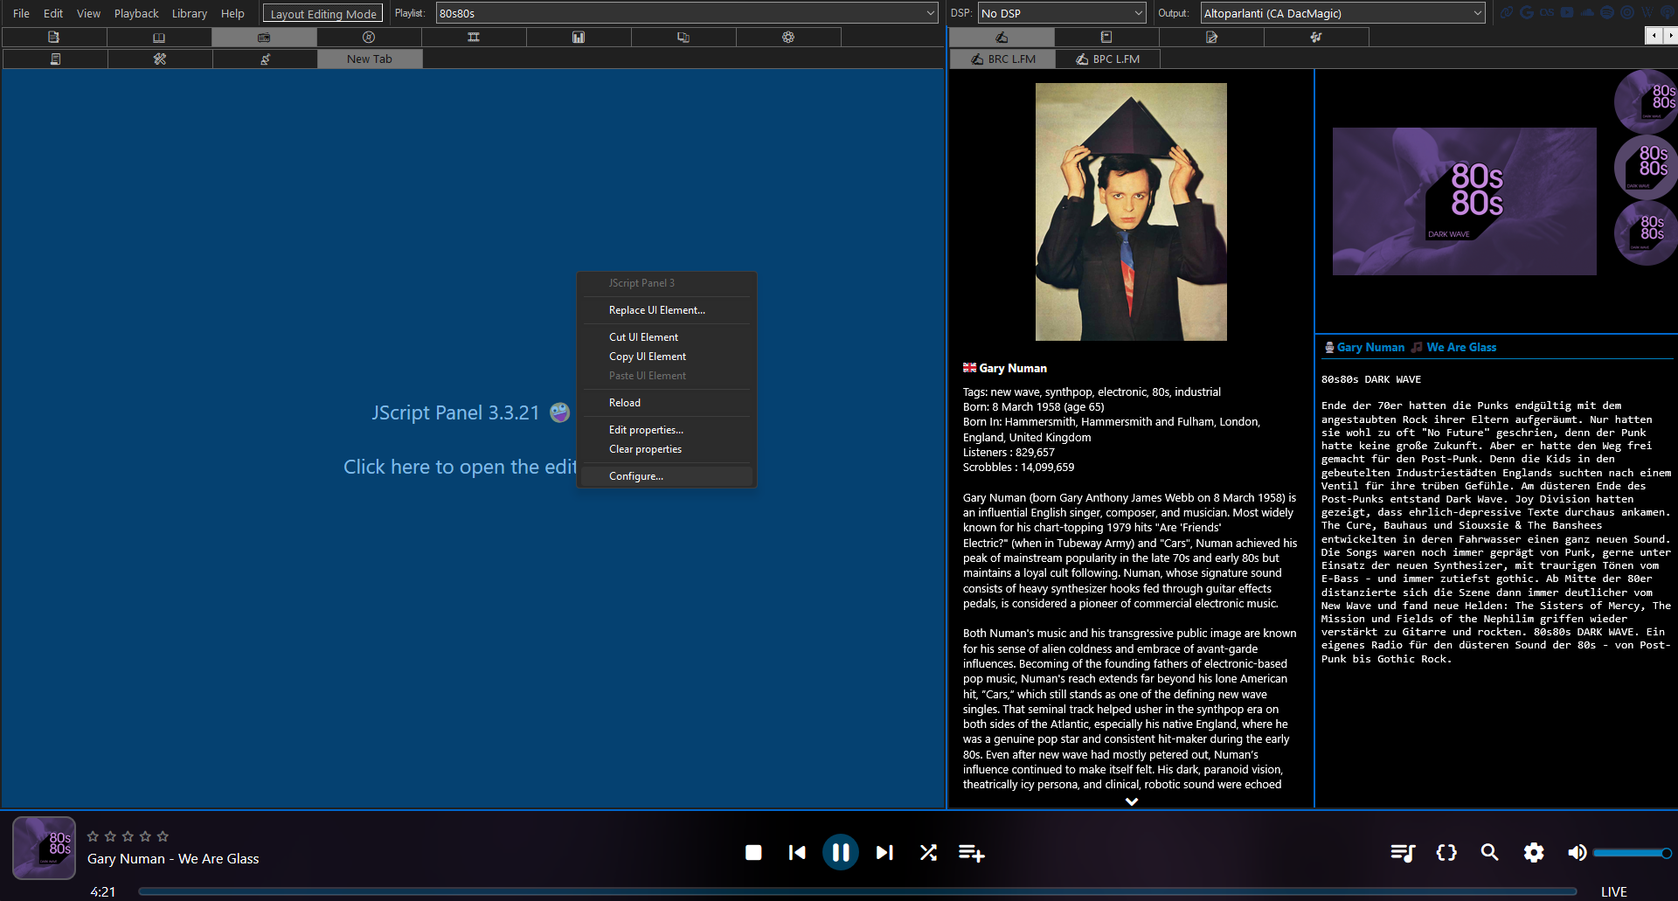This screenshot has height=901, width=1678.
Task: Open settings with bottom gear icon
Action: click(1534, 852)
